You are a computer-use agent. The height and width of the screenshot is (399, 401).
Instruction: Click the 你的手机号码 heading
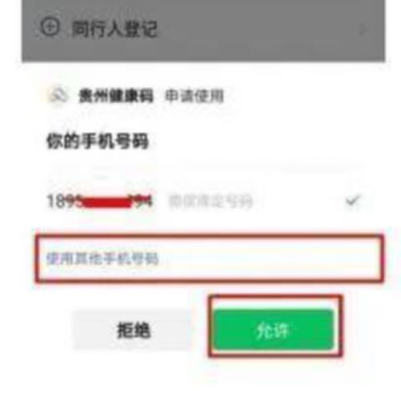[98, 141]
